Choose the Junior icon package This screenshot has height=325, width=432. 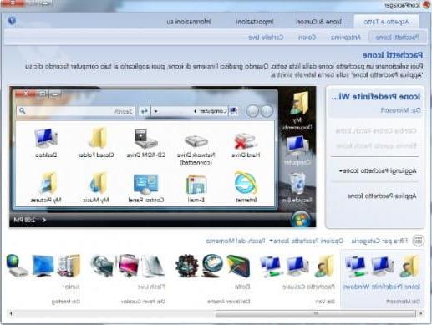coord(43,279)
